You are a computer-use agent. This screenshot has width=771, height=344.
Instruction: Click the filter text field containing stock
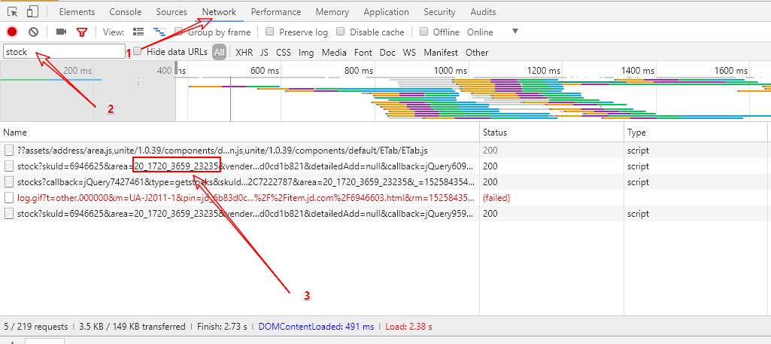(64, 52)
